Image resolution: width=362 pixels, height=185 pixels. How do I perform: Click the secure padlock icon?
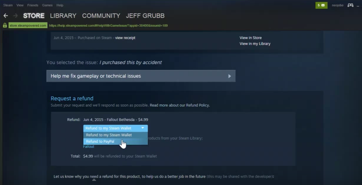5,25
